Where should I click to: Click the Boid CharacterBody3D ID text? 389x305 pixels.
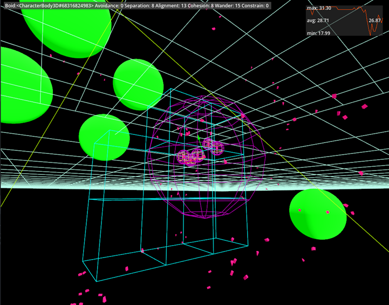(x=47, y=6)
